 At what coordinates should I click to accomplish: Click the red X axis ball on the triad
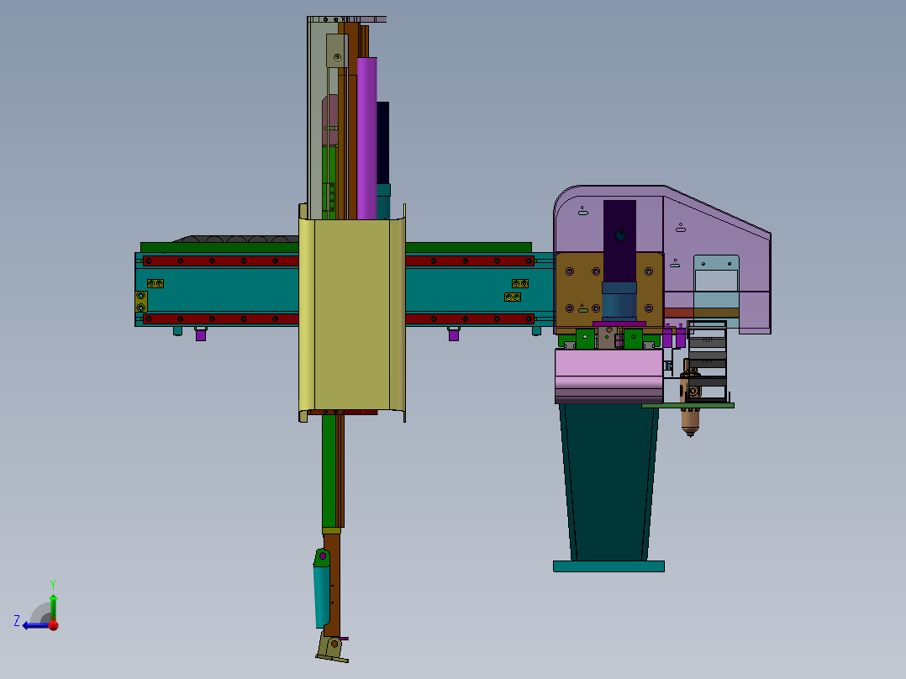(53, 624)
